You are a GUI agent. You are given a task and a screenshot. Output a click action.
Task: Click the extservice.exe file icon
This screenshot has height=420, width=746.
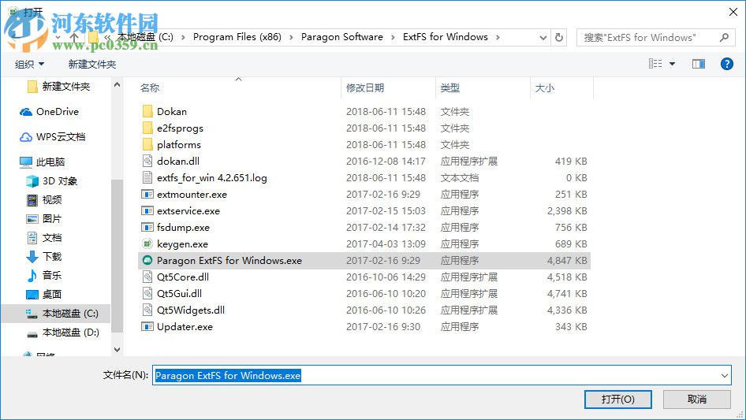(x=147, y=210)
